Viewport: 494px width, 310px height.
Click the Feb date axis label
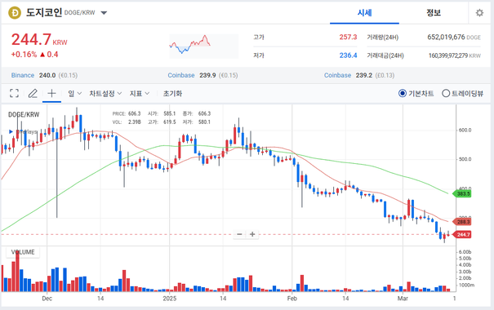tap(292, 299)
